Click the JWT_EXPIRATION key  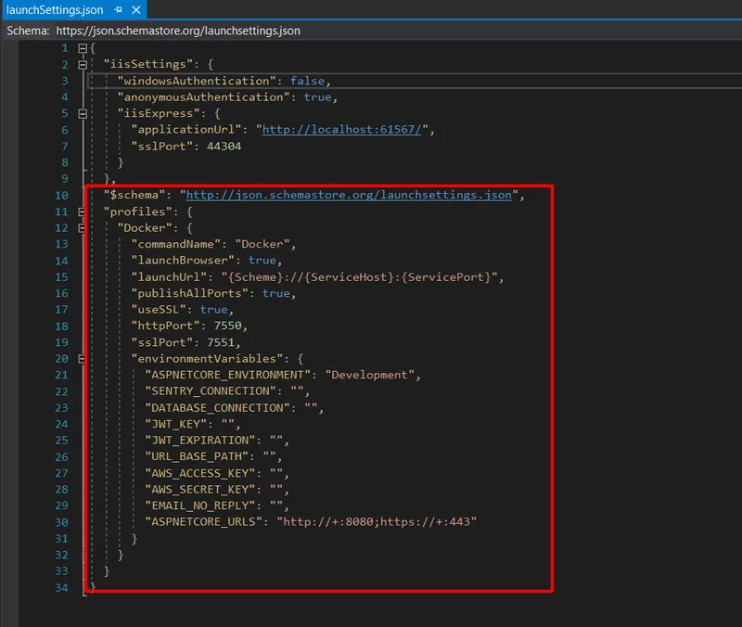pyautogui.click(x=199, y=440)
